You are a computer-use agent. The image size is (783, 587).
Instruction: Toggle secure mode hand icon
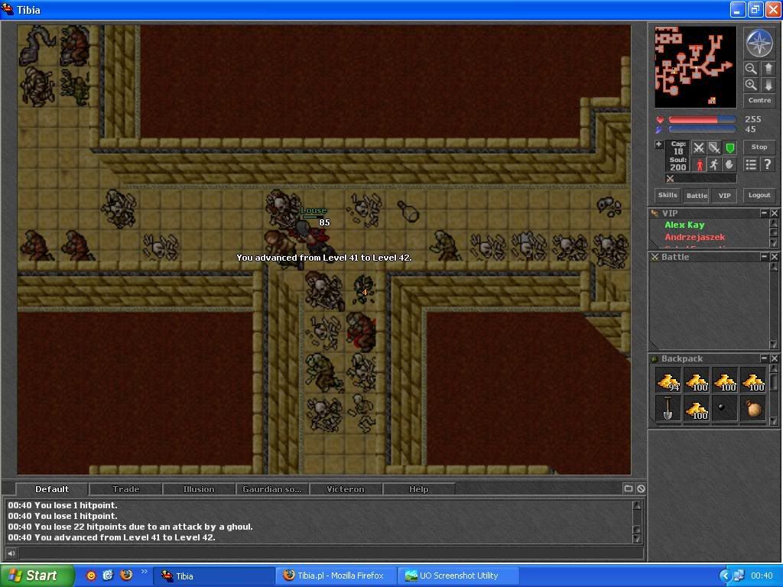click(730, 164)
